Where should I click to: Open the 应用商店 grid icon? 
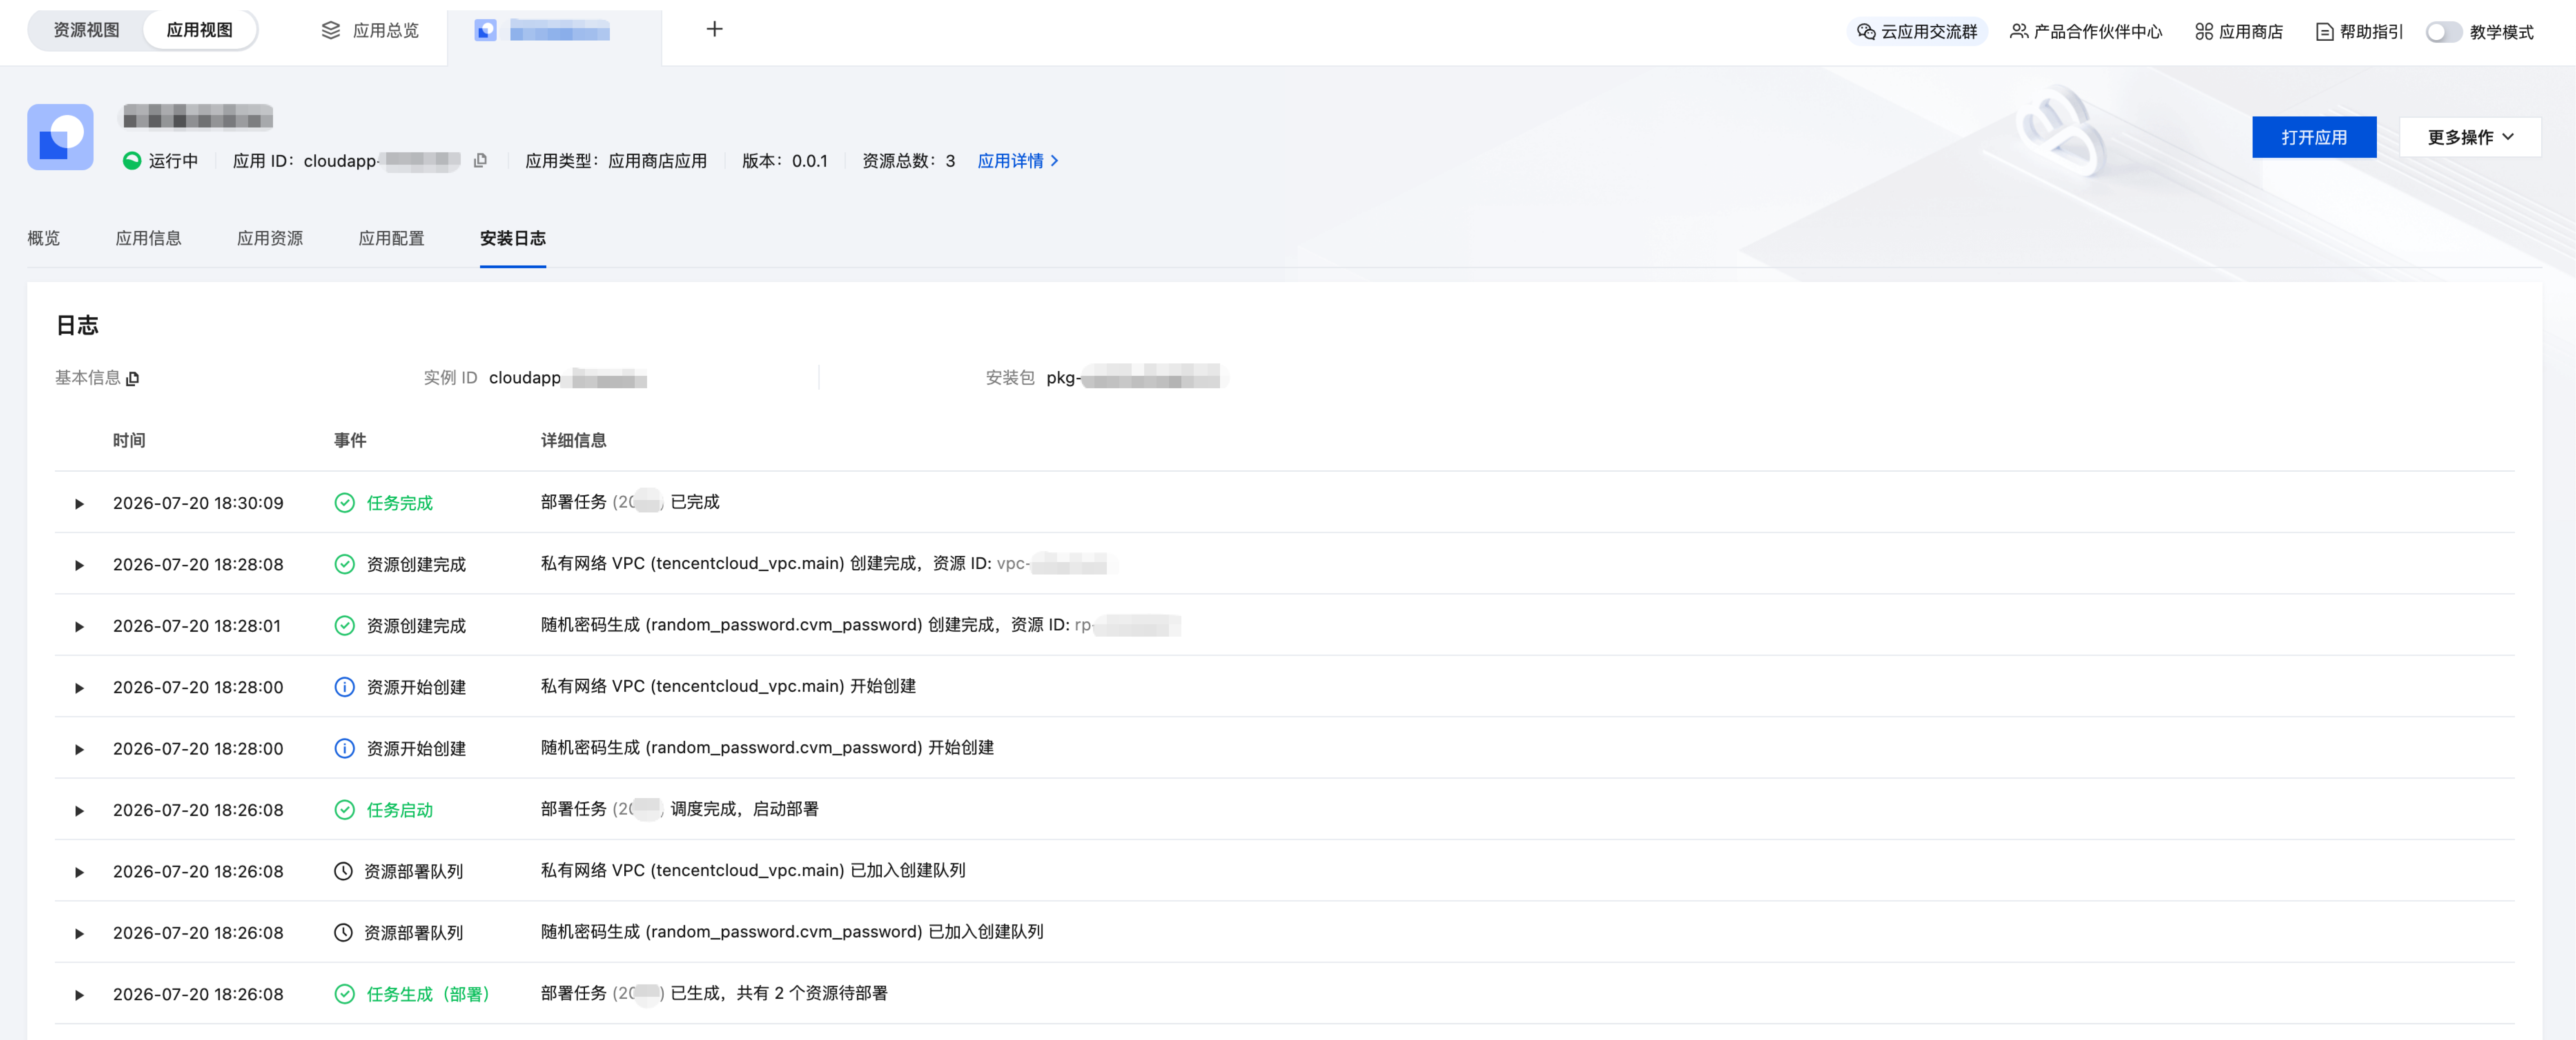coord(2204,32)
